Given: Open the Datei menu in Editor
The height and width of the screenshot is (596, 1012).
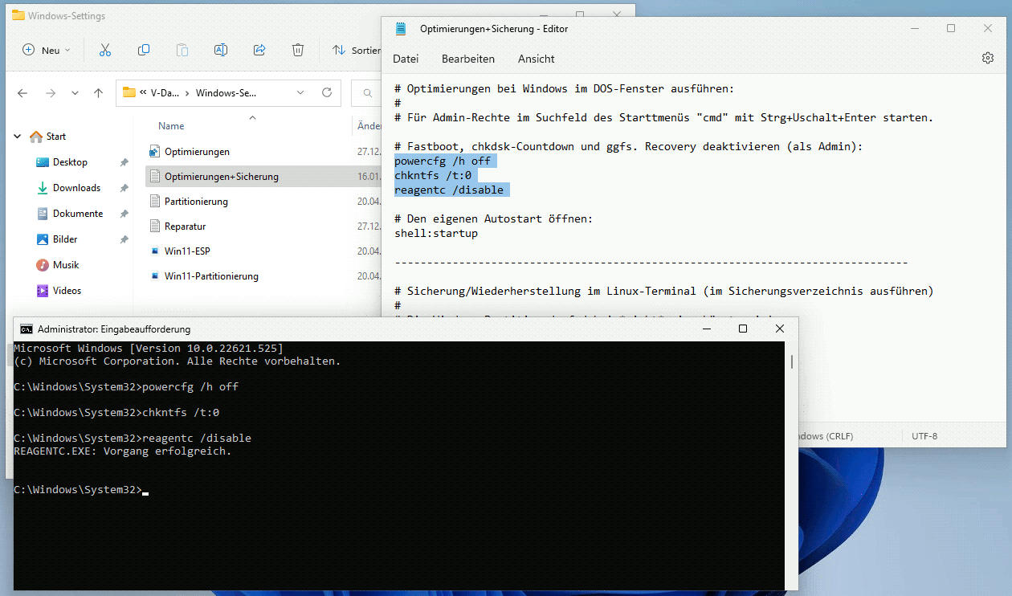Looking at the screenshot, I should [x=406, y=59].
